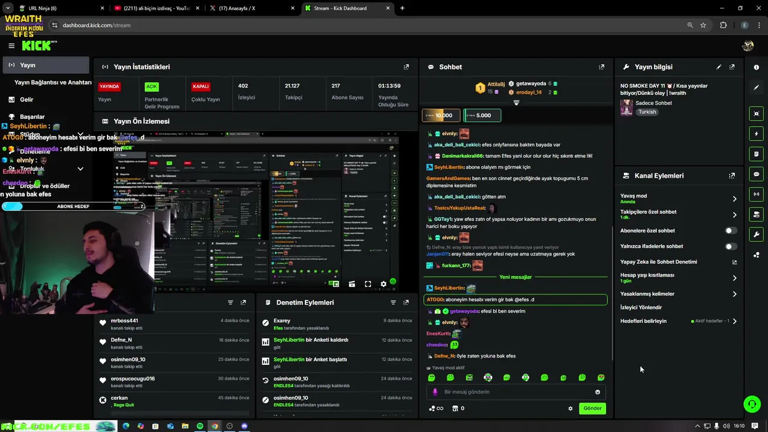768x432 pixels.
Task: Expand Yasaklanmış kelimeler settings
Action: coord(734,294)
